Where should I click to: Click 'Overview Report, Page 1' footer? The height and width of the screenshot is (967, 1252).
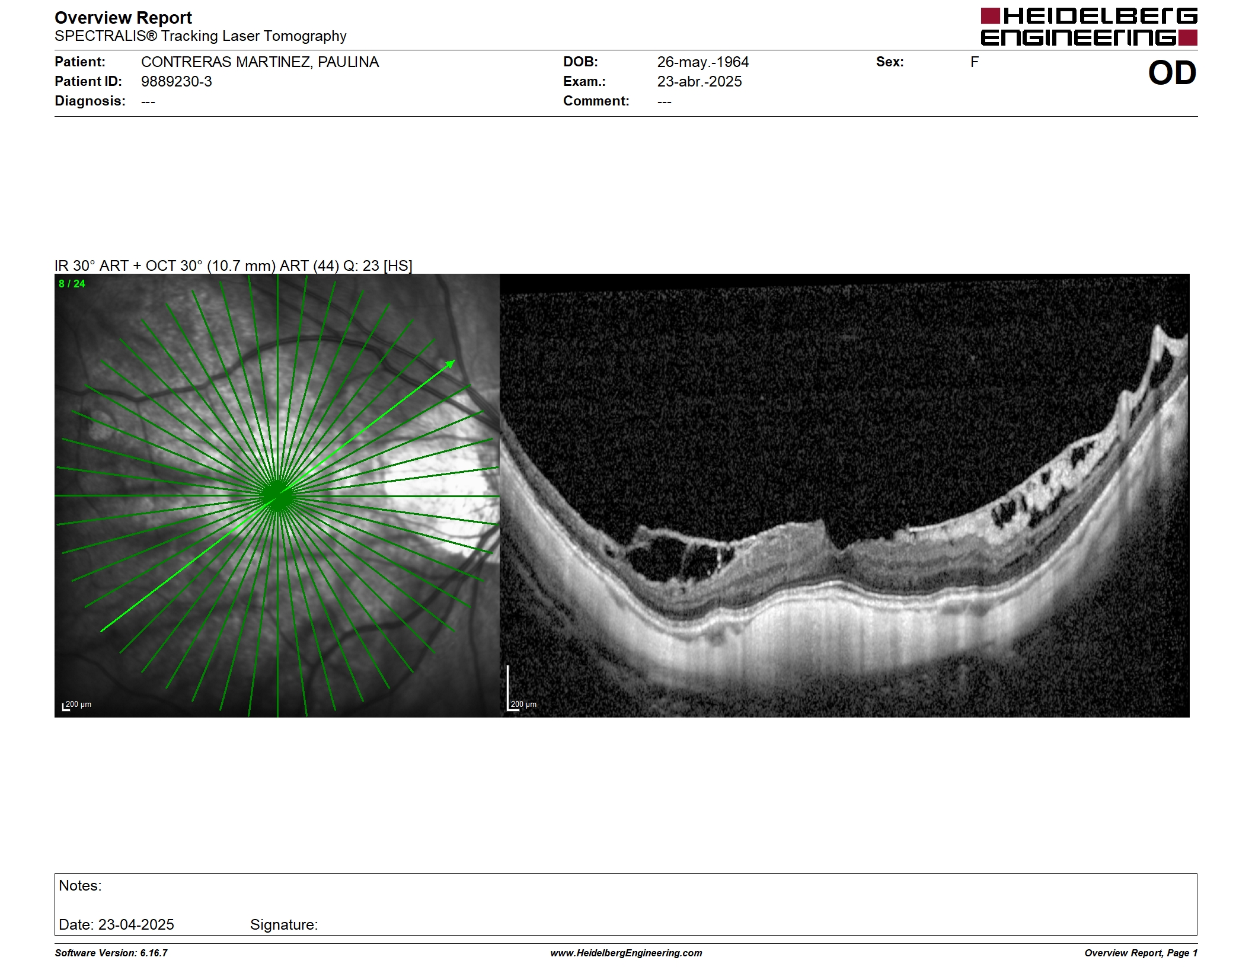(x=1141, y=953)
